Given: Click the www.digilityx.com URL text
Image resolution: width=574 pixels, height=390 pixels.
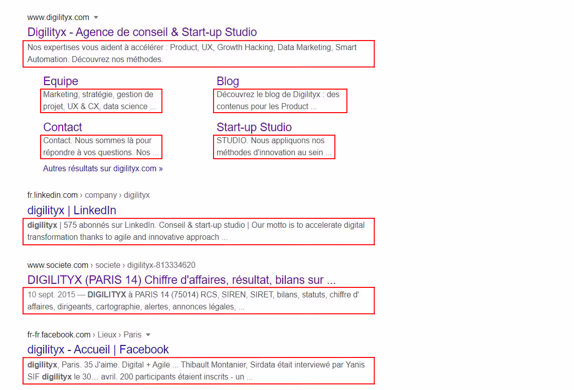Looking at the screenshot, I should pos(58,18).
